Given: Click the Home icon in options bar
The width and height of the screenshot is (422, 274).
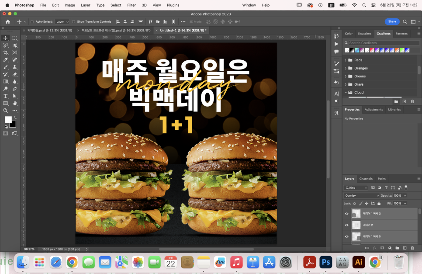Looking at the screenshot, I should click(x=8, y=21).
